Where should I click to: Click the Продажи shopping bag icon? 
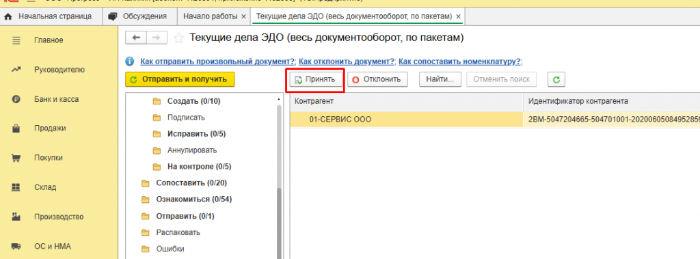click(16, 128)
